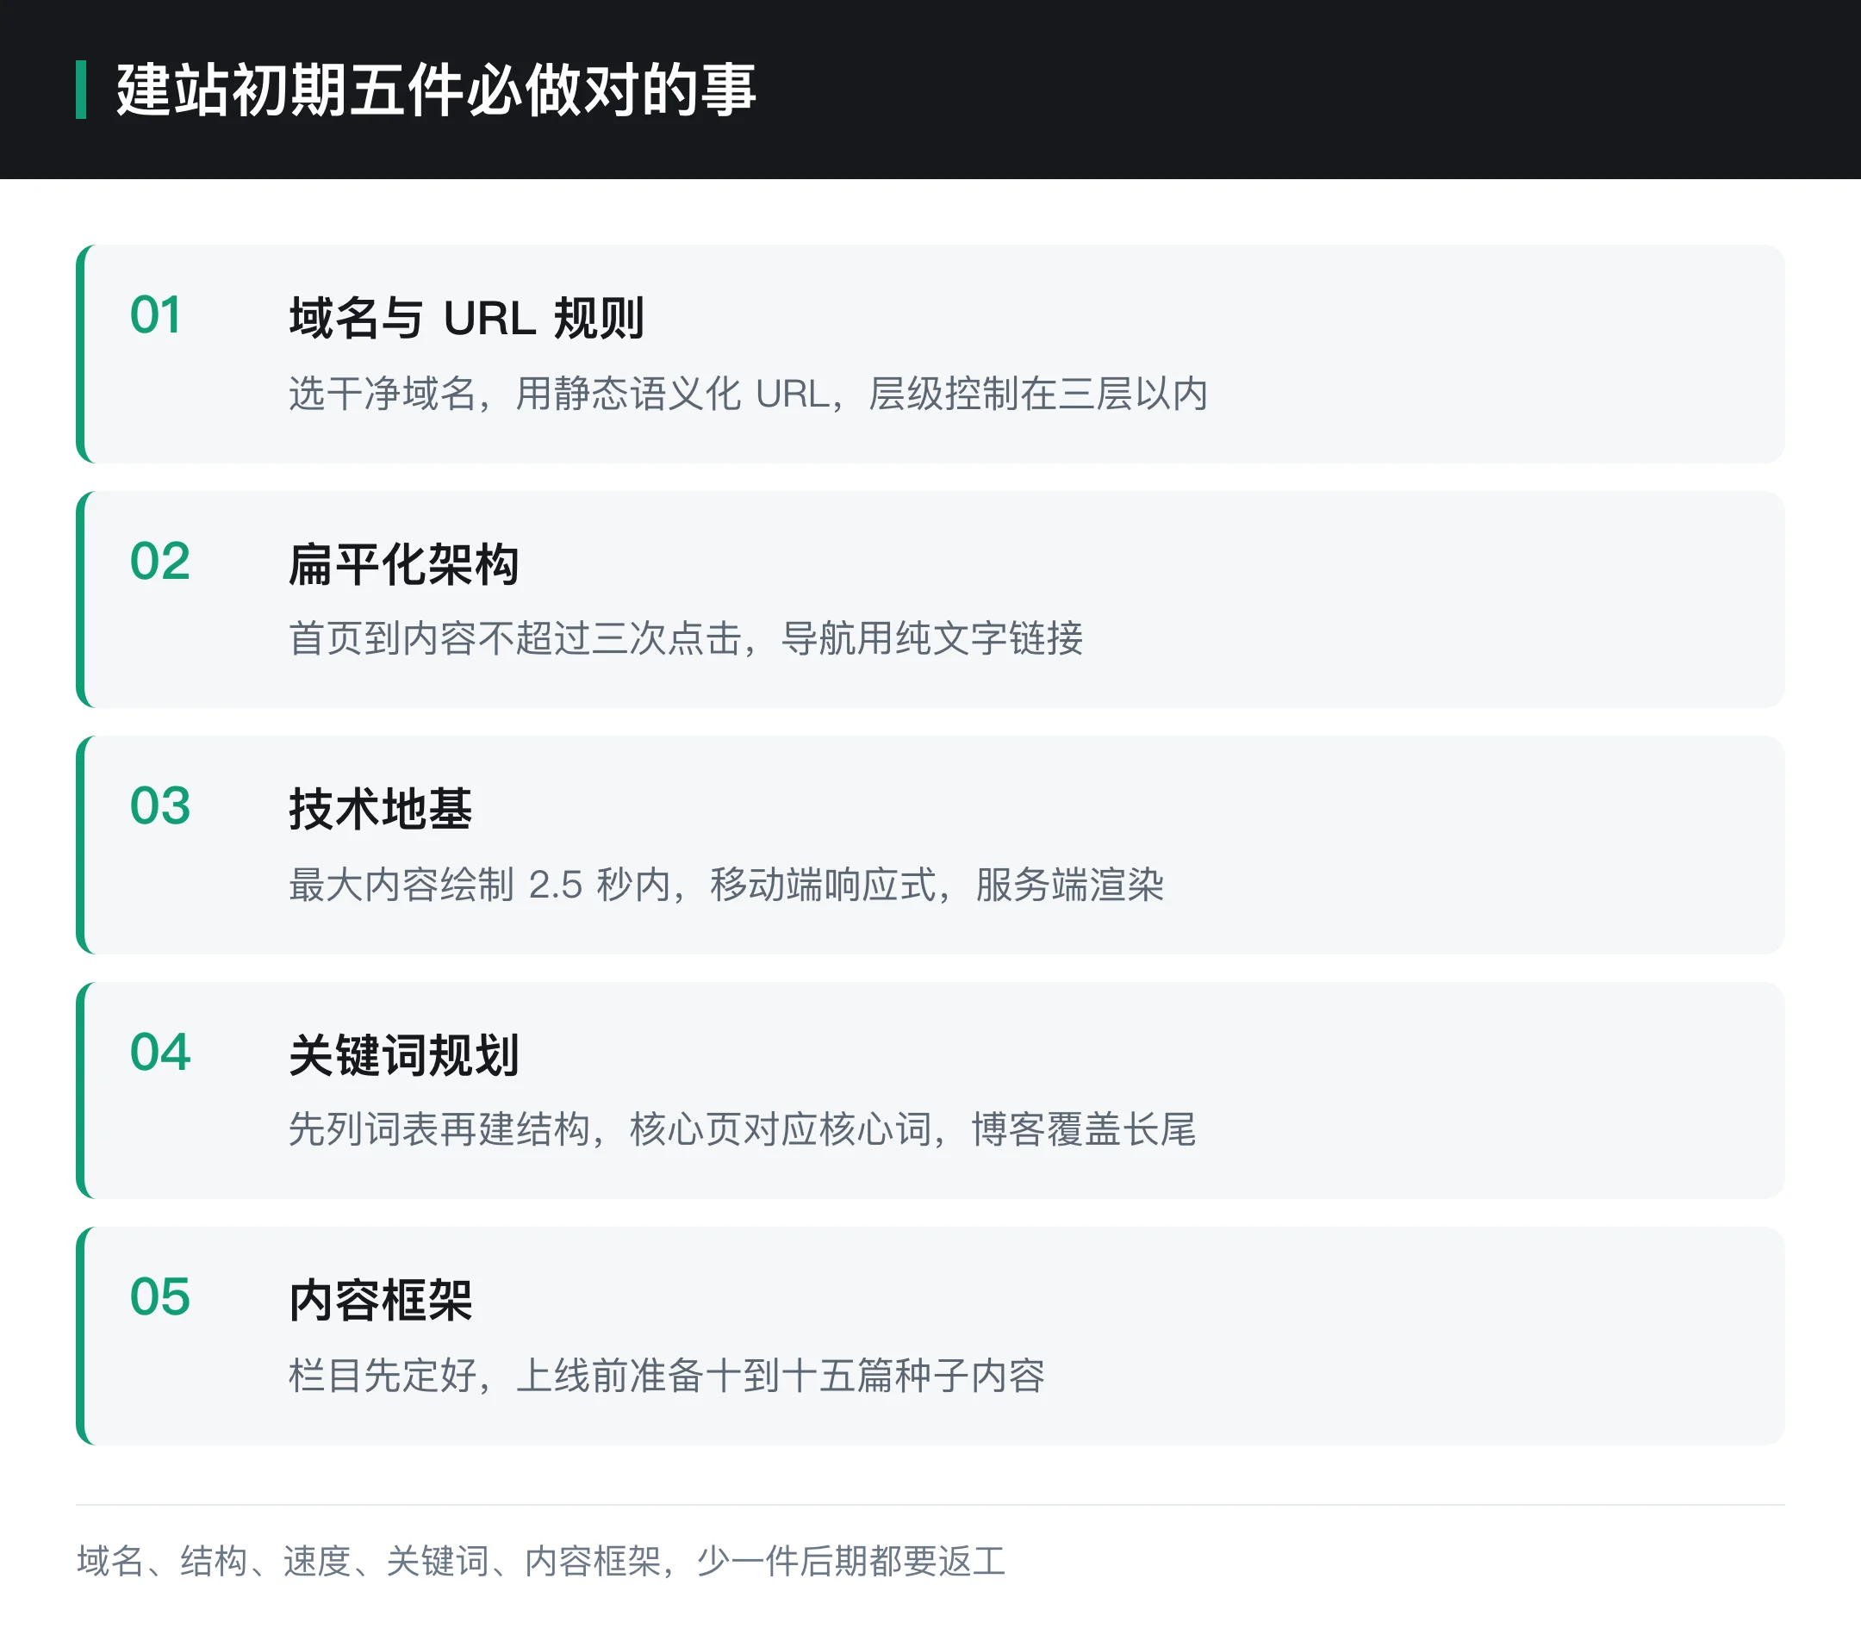Select the number 01 label

tap(156, 315)
